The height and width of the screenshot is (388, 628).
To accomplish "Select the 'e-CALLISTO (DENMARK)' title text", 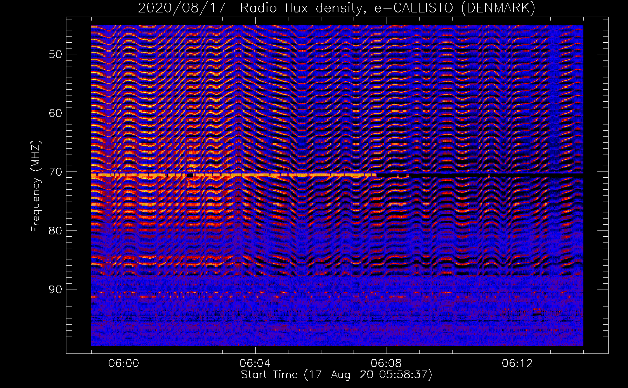I will pos(455,8).
